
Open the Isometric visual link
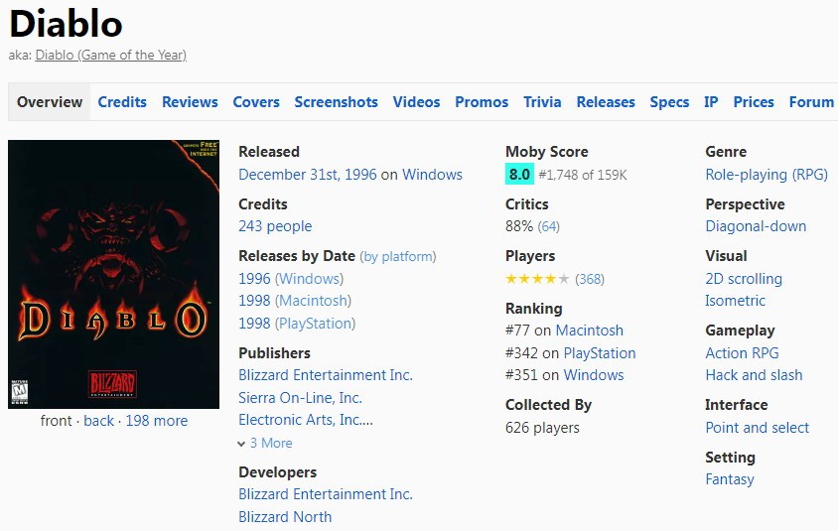click(736, 301)
